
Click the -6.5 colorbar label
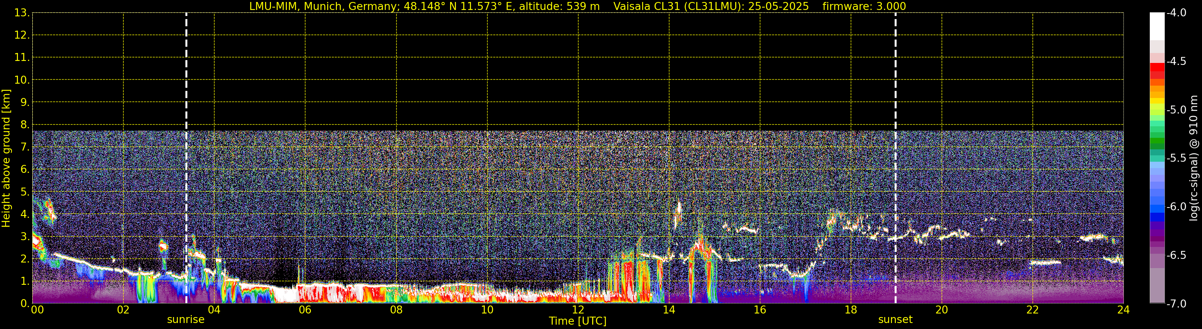pyautogui.click(x=1176, y=255)
